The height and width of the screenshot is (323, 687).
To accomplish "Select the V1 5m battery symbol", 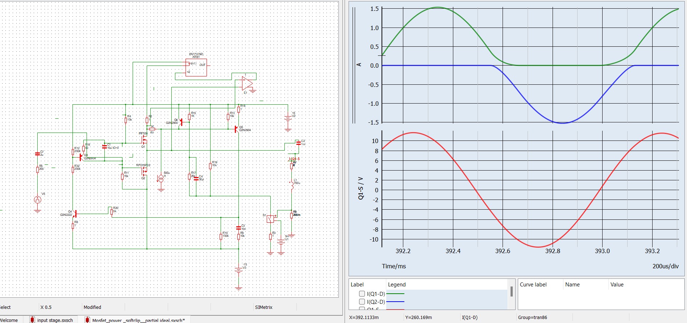I will point(281,242).
